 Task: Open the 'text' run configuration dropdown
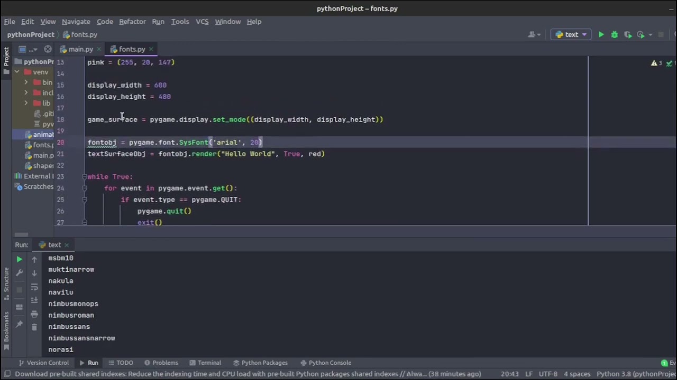[571, 34]
